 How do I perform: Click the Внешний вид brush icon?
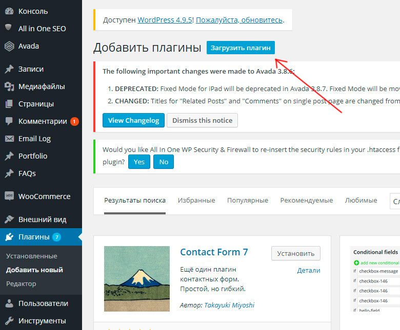click(x=9, y=219)
